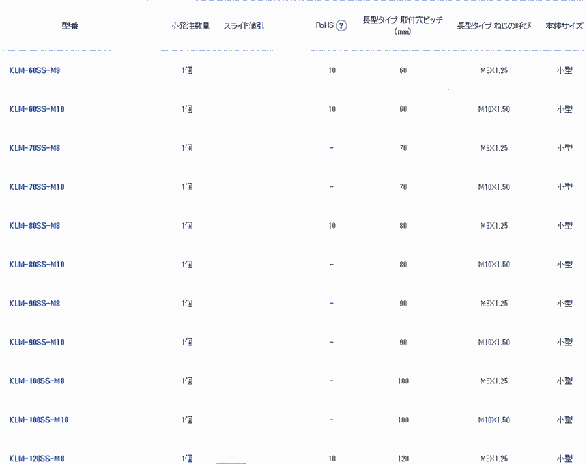Click the スライド値引 column header

click(x=244, y=26)
